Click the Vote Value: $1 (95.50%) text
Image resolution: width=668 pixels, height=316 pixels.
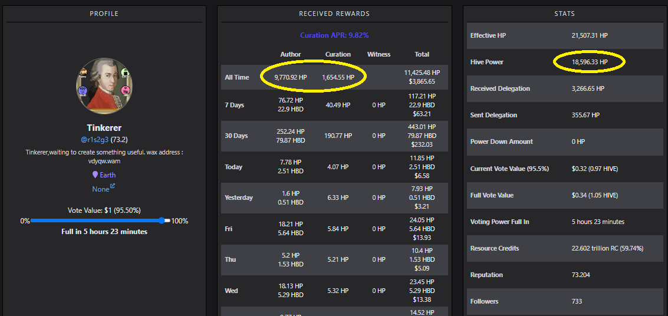click(x=104, y=210)
